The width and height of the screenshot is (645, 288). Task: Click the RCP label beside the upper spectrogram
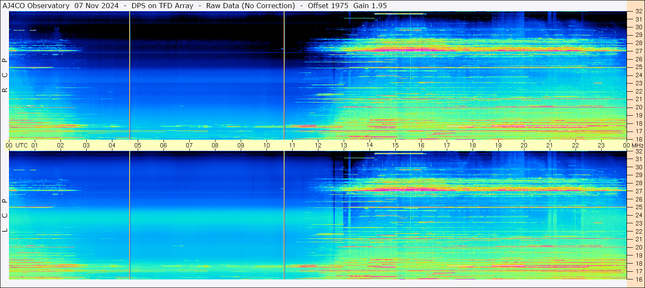click(x=5, y=75)
